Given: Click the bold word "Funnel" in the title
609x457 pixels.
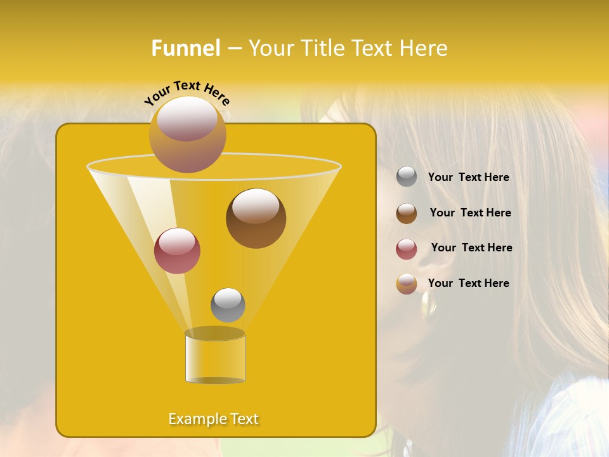Looking at the screenshot, I should [185, 48].
